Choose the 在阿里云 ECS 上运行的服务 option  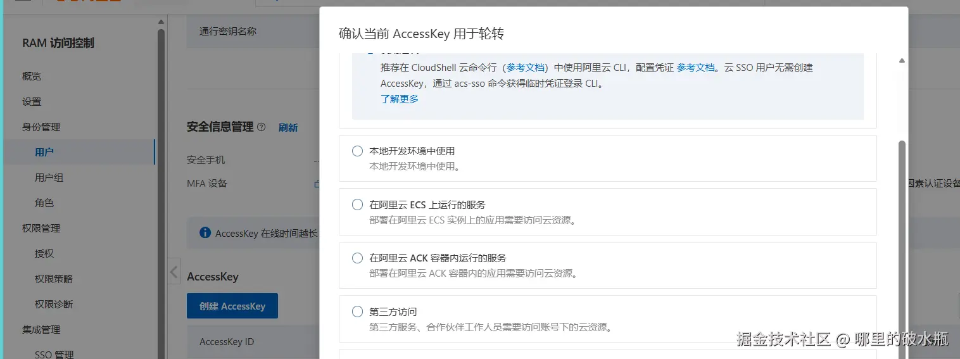pyautogui.click(x=357, y=205)
